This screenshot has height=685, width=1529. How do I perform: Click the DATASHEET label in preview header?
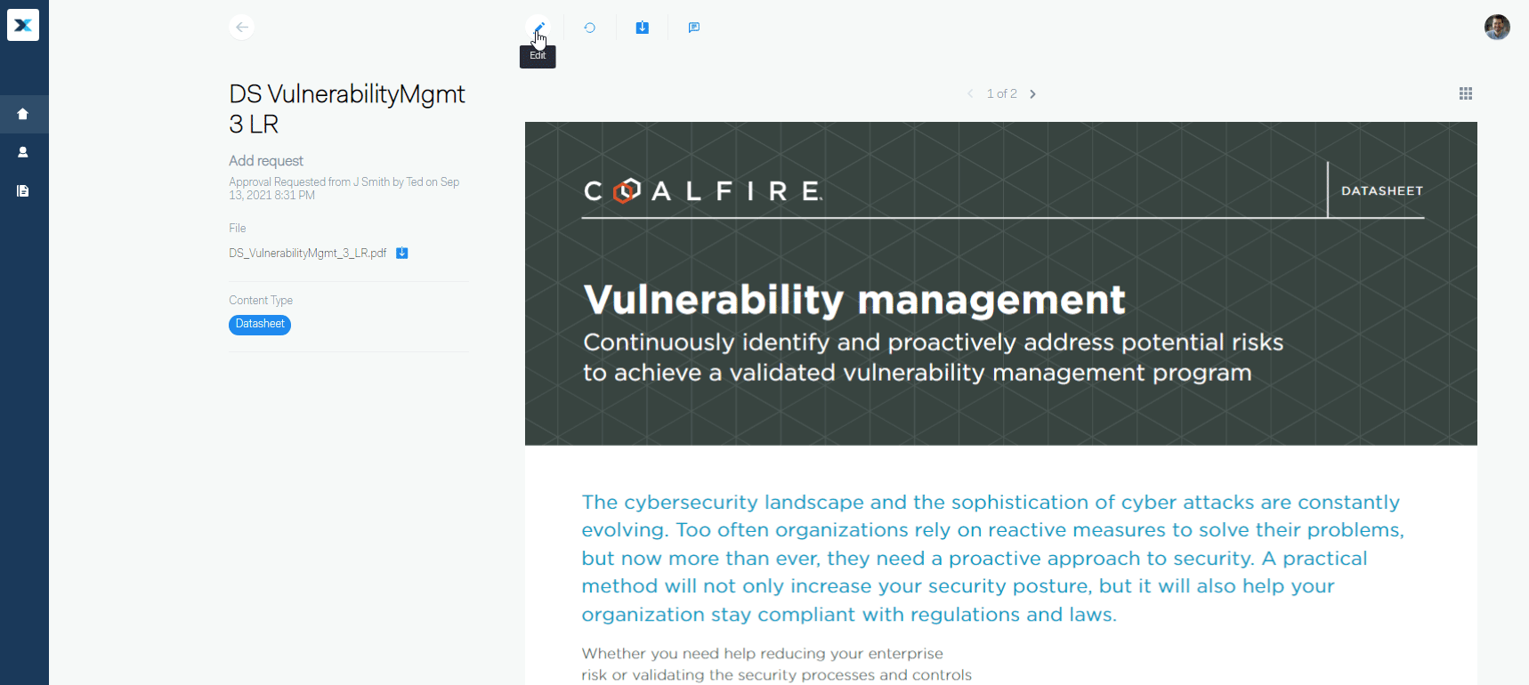[x=1382, y=190]
